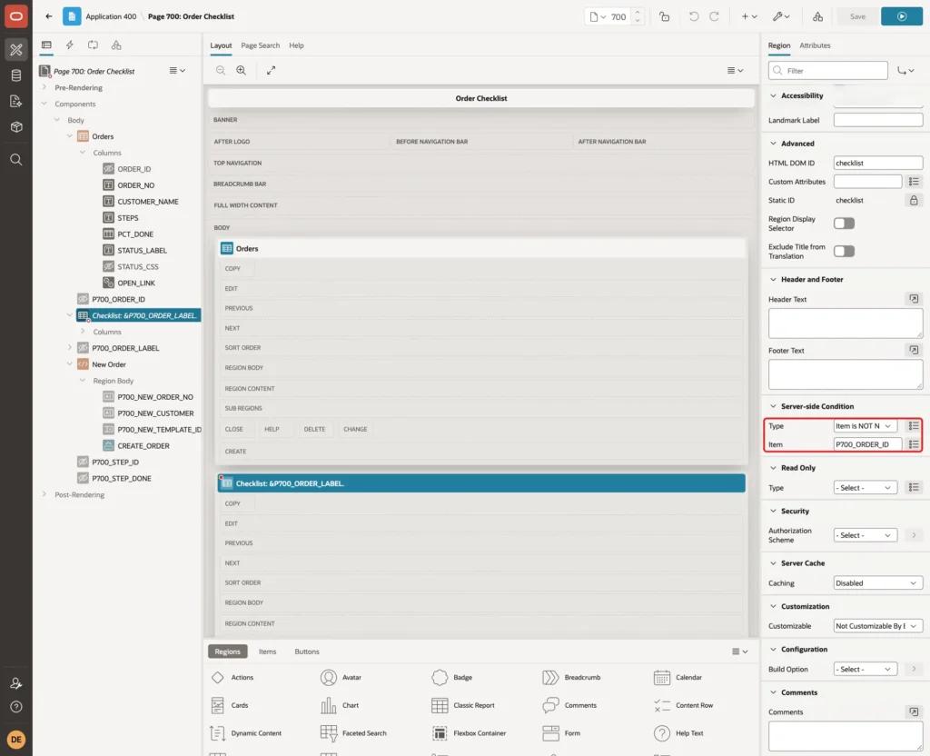
Task: Click the Application 400 breadcrumb link
Action: pyautogui.click(x=111, y=16)
